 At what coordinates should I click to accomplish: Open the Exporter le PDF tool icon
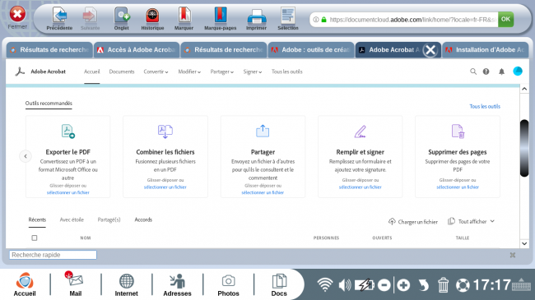[67, 132]
